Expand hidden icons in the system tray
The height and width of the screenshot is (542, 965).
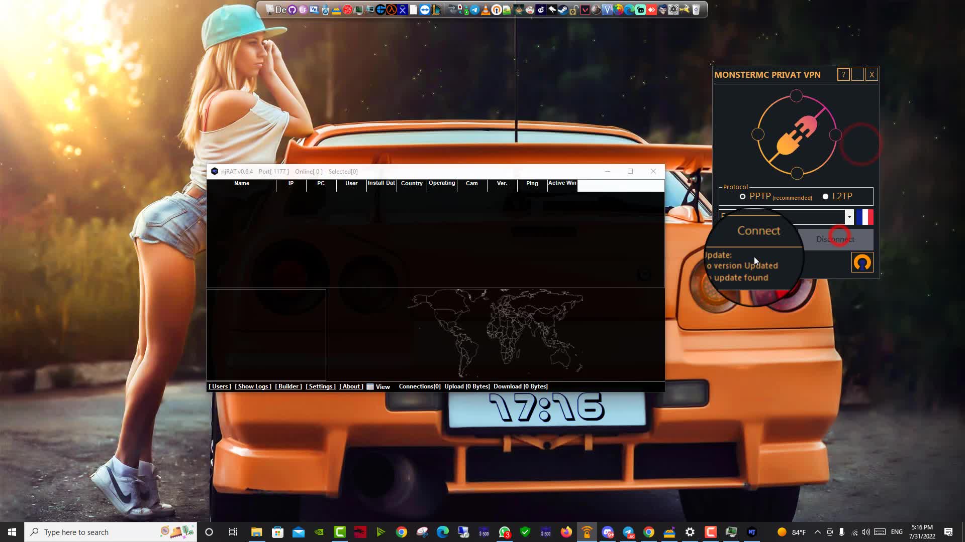(x=817, y=531)
